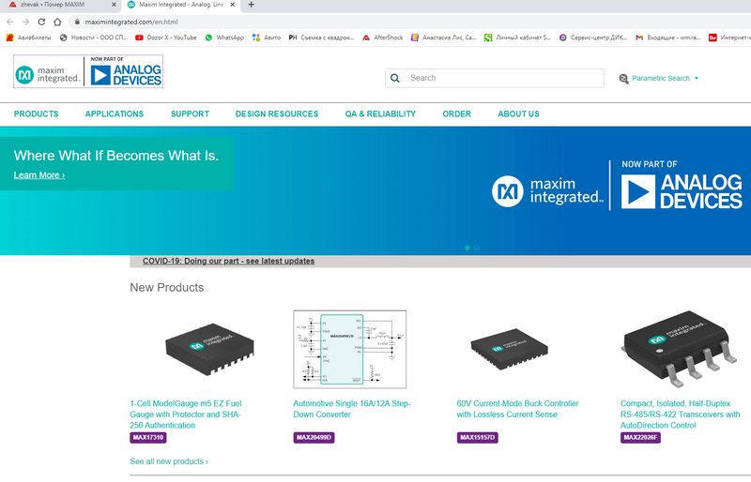Close the zhevak MAXIM tab
The width and height of the screenshot is (751, 482).
114,5
